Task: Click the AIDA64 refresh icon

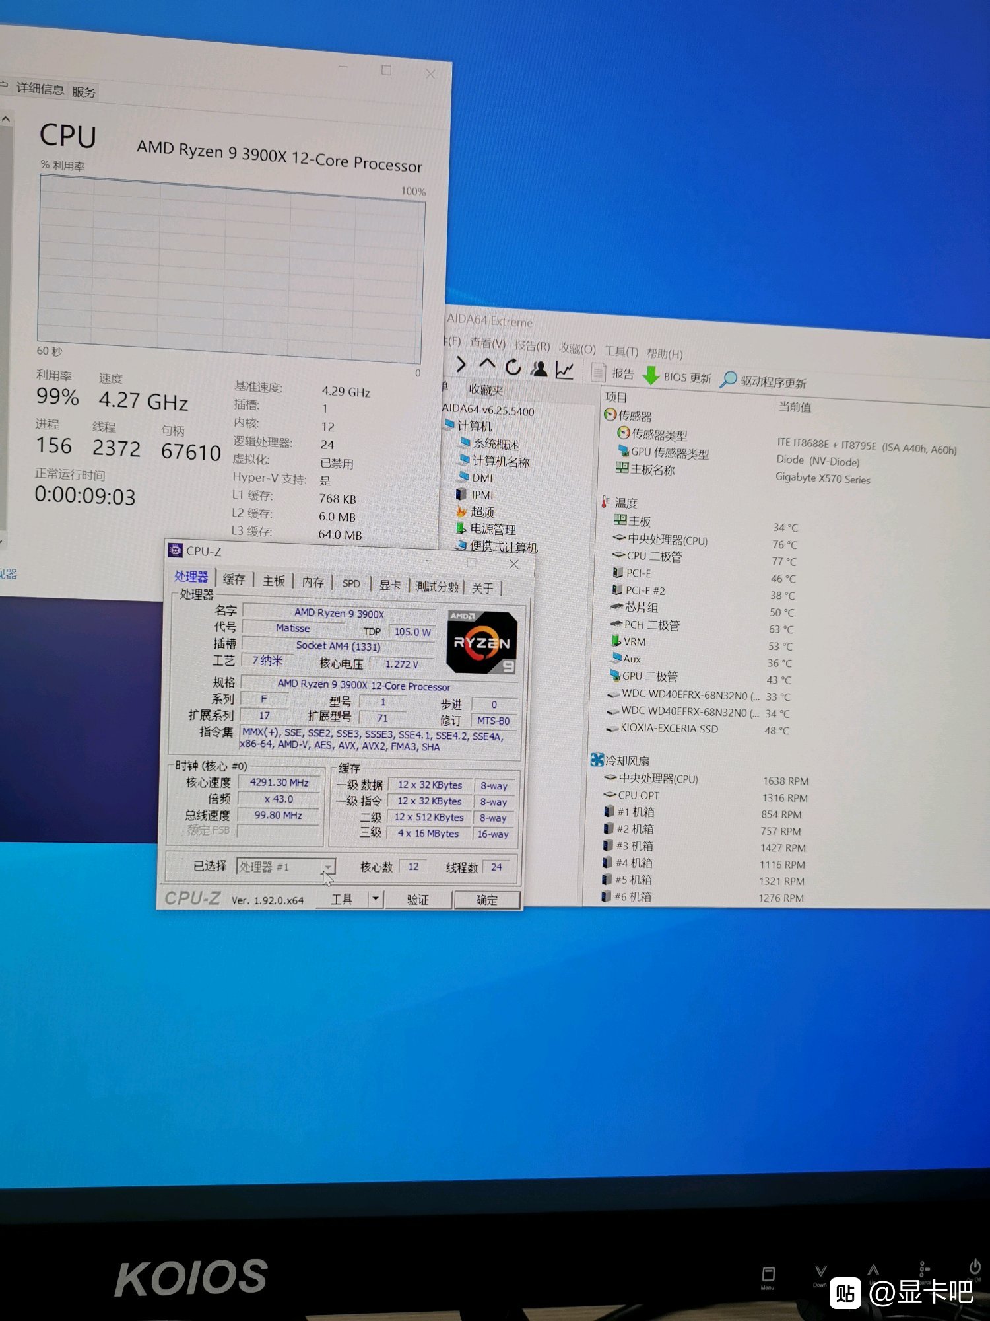Action: [513, 367]
